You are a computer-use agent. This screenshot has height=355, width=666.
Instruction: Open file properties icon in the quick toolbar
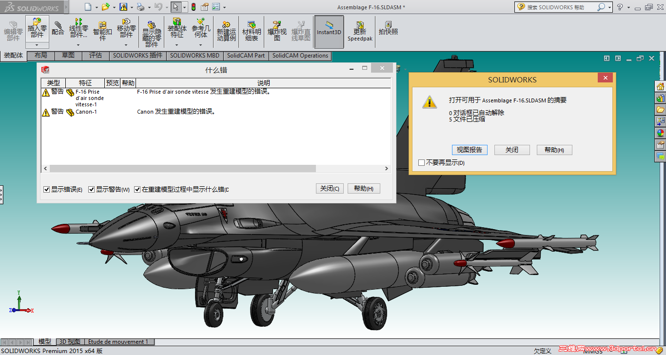205,7
